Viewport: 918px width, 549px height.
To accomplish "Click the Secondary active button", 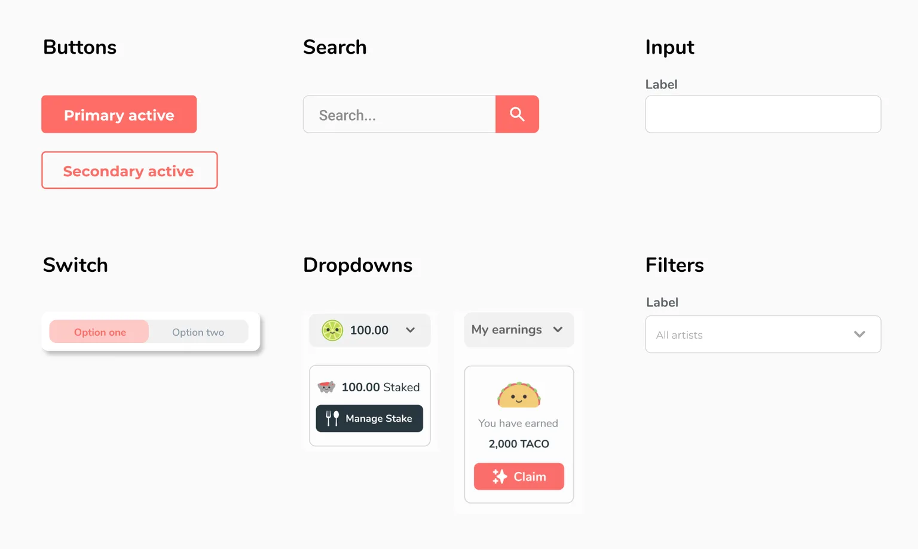I will (x=130, y=170).
